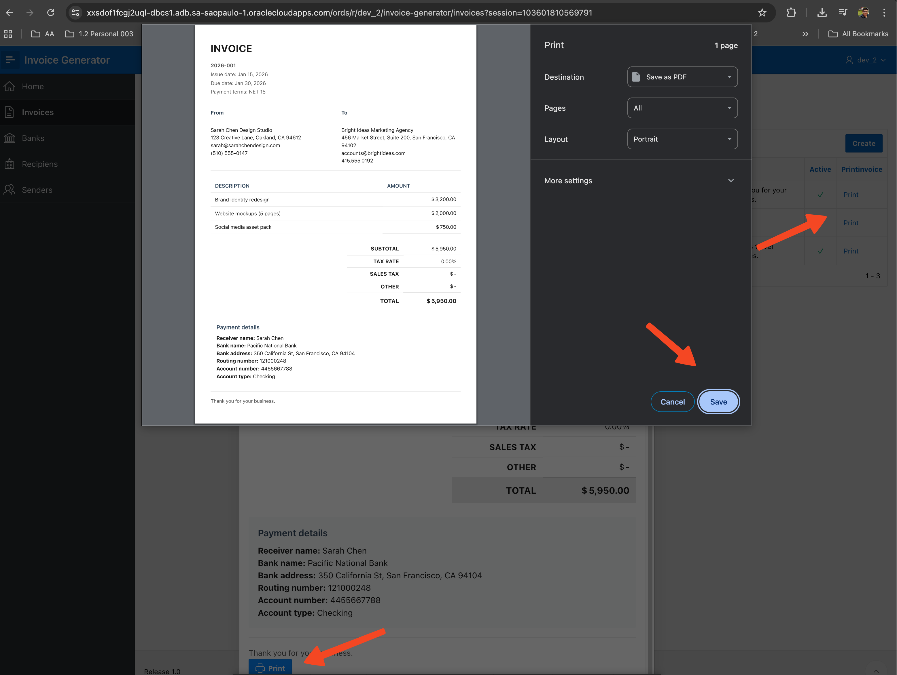The width and height of the screenshot is (897, 675).
Task: Go to Home via the sidebar icon
Action: 33,86
